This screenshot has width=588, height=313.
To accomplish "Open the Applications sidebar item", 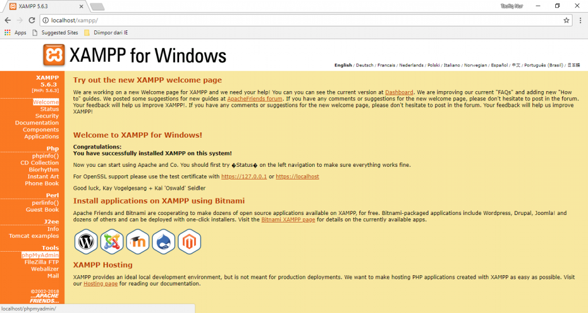I will [x=41, y=136].
